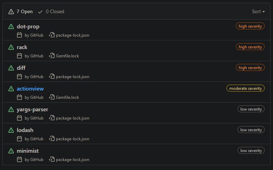The width and height of the screenshot is (273, 170).
Task: Open the actionview alert link
Action: (30, 89)
